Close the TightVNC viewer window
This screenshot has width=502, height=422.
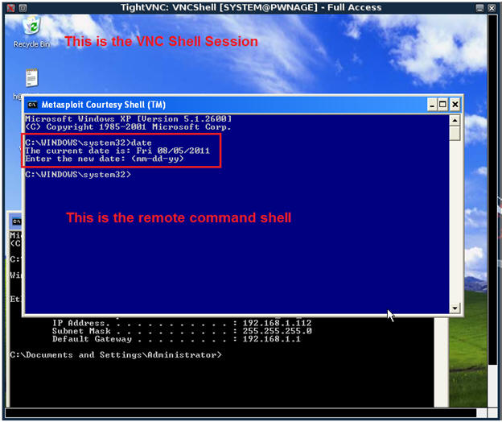pyautogui.click(x=492, y=8)
